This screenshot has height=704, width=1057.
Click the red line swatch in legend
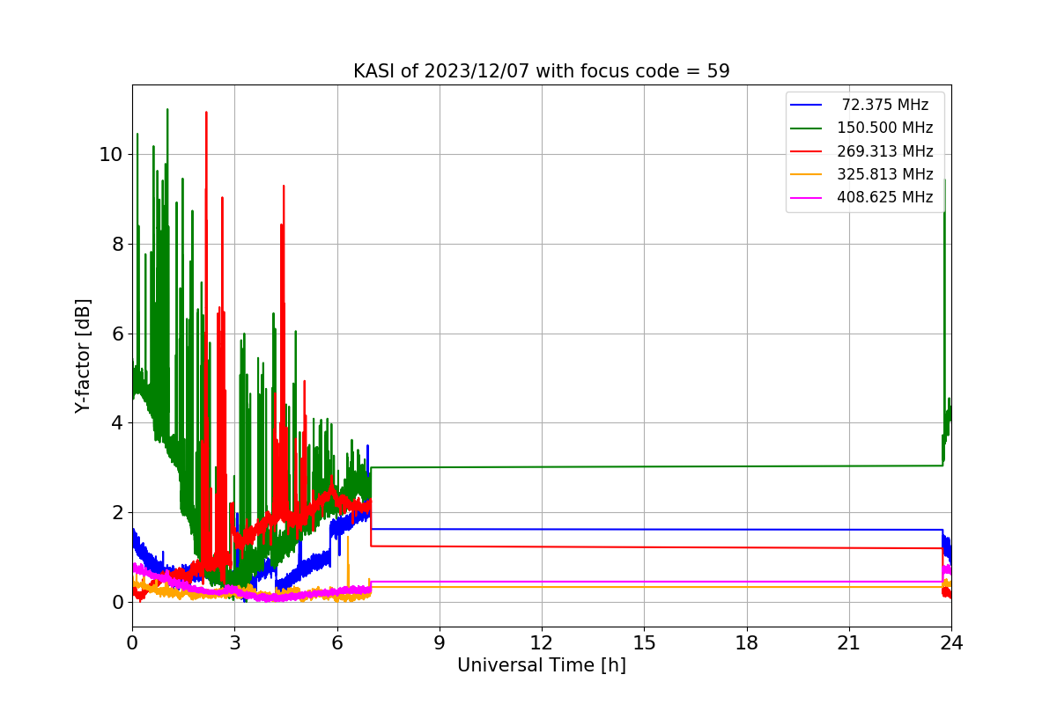coord(806,151)
